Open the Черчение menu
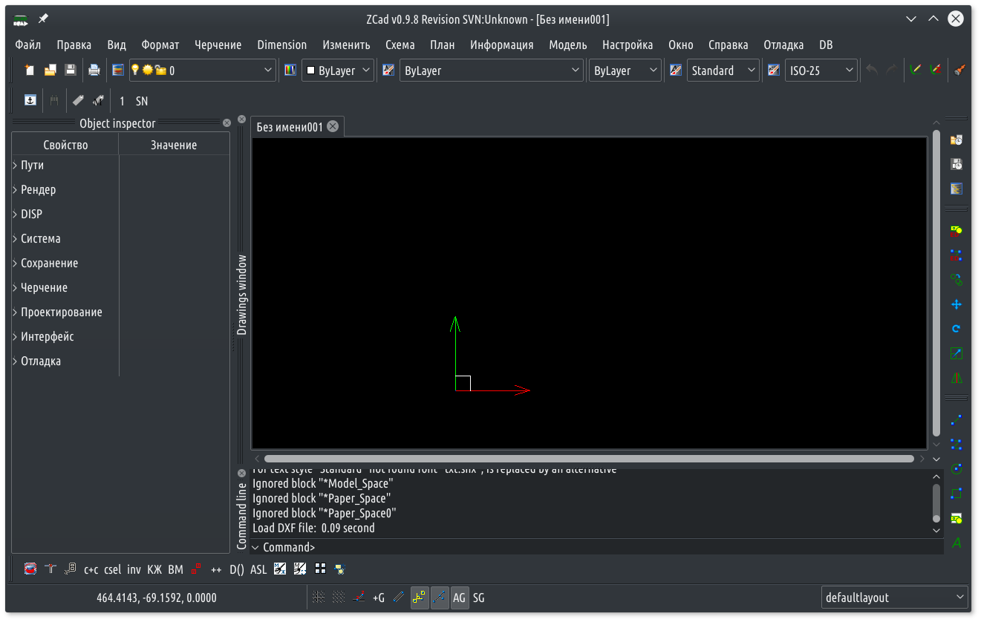 click(218, 45)
